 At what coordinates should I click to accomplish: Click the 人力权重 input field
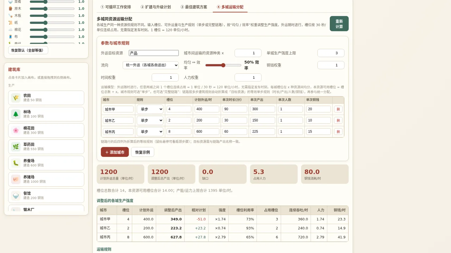(248, 77)
